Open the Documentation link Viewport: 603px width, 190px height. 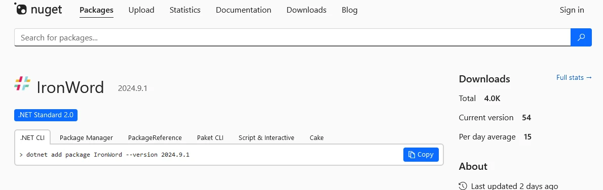243,10
